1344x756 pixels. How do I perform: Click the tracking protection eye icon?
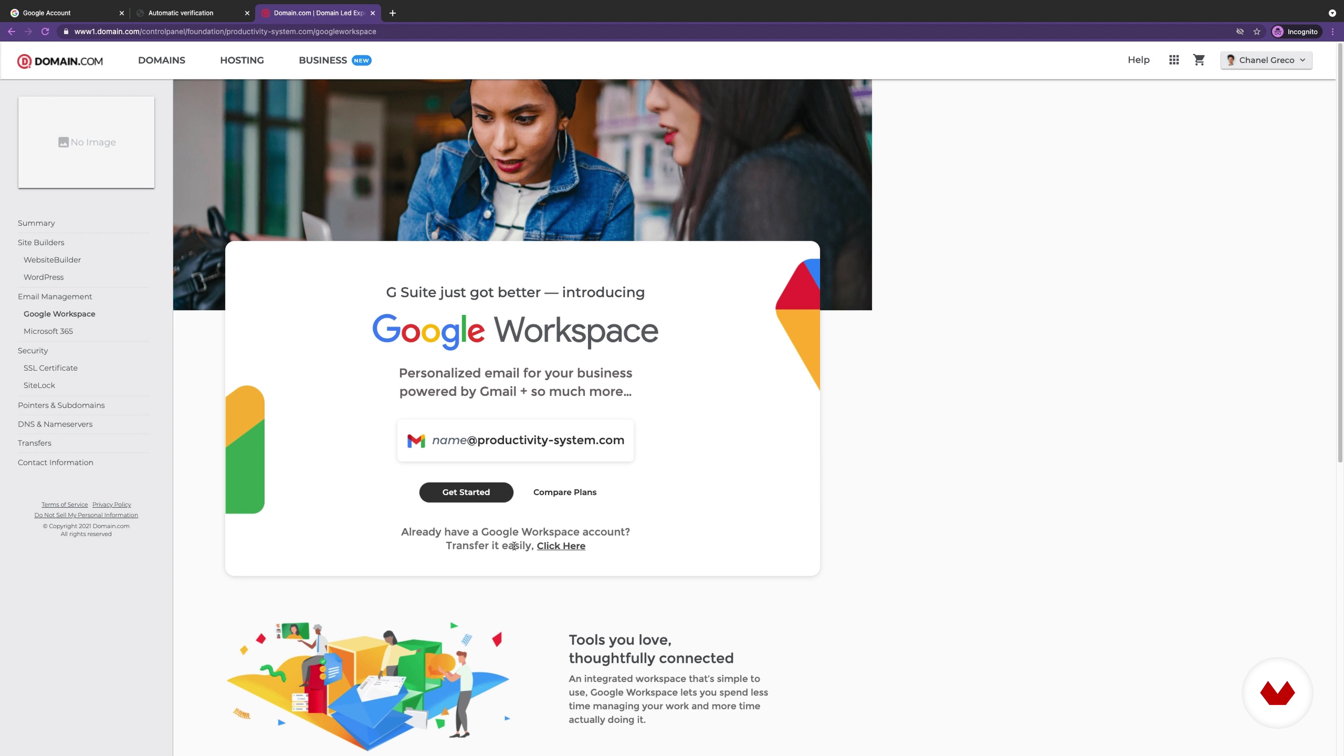click(x=1240, y=32)
